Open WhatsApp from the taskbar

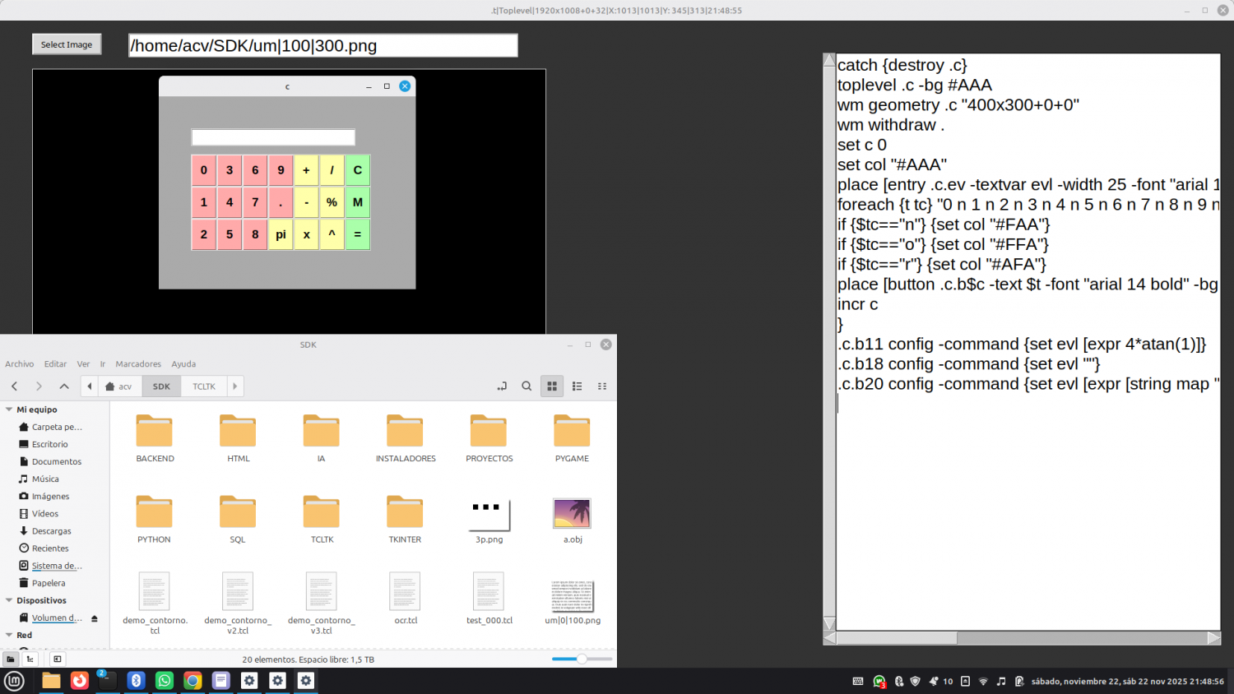165,680
